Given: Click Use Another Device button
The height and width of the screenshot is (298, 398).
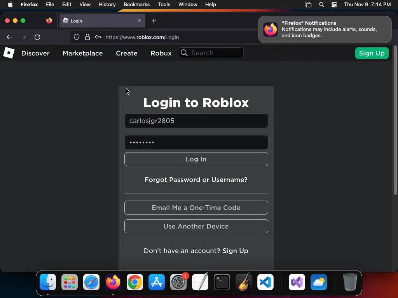Looking at the screenshot, I should (196, 226).
